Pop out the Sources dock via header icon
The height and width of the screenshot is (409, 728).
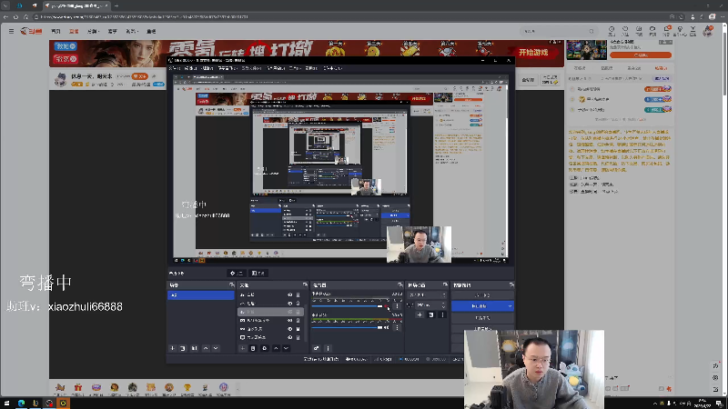[x=305, y=284]
